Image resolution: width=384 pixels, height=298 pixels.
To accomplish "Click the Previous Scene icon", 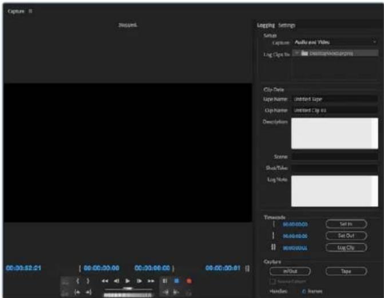I will point(66,292).
